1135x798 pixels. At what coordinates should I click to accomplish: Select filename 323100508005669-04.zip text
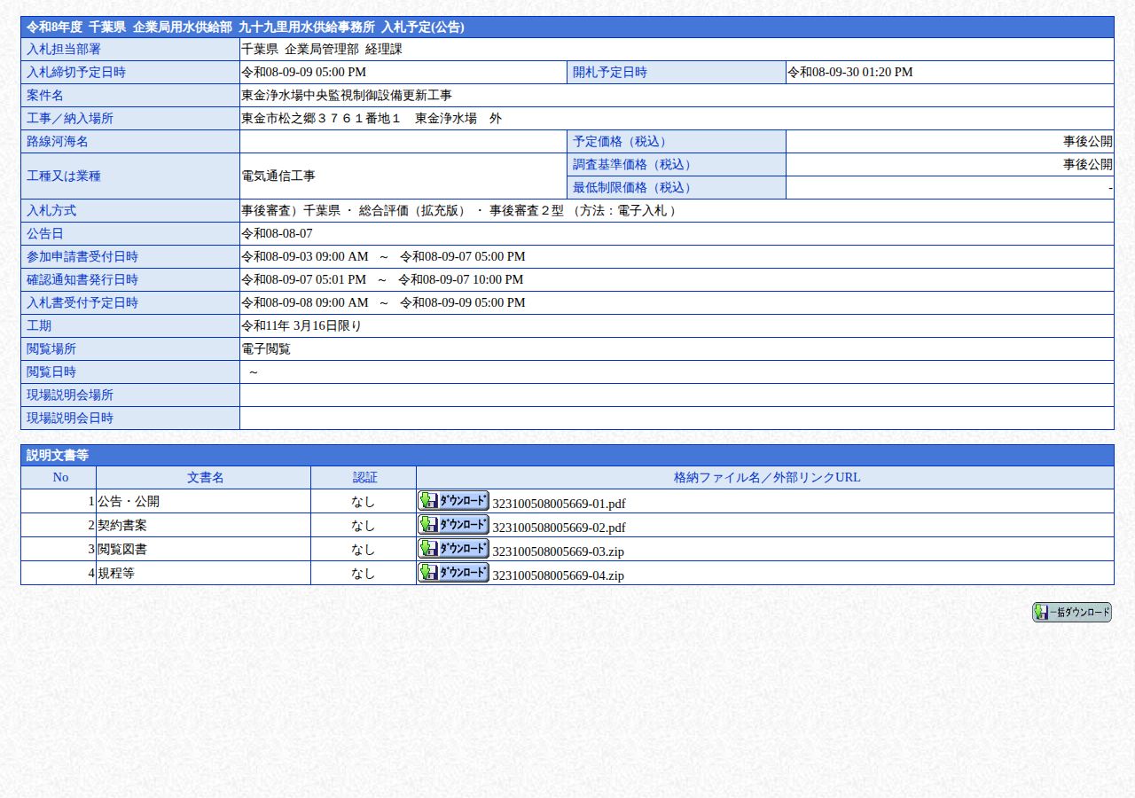coord(558,575)
